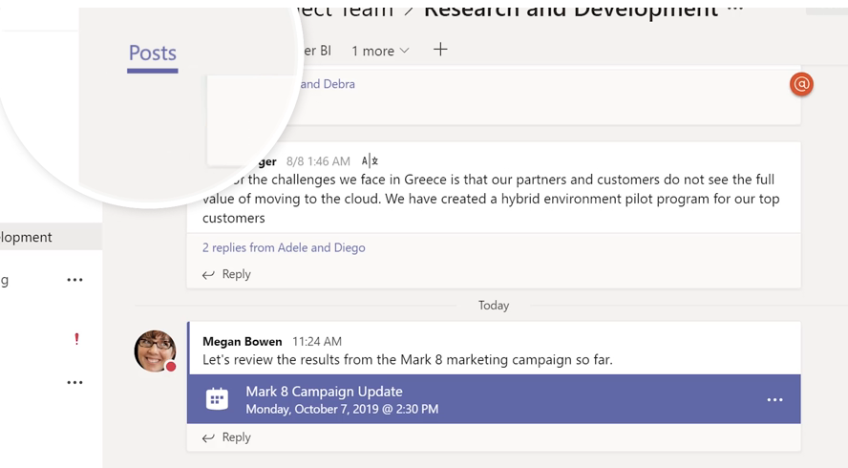Open the 'and Debra' replies link
This screenshot has width=848, height=468.
click(328, 84)
